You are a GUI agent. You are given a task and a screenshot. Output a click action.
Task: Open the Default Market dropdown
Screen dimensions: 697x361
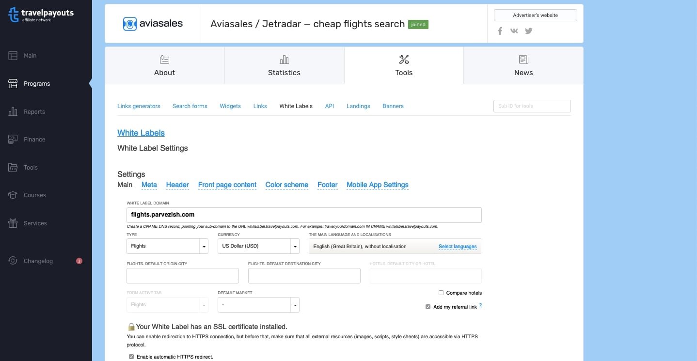pyautogui.click(x=259, y=305)
